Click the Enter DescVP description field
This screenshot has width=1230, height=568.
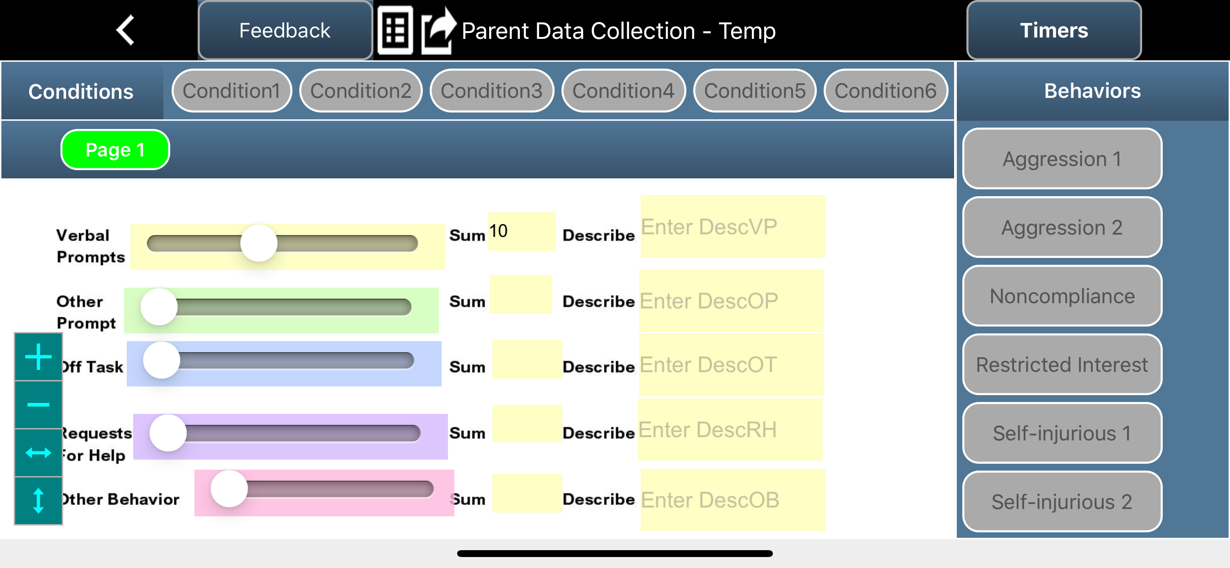click(733, 227)
